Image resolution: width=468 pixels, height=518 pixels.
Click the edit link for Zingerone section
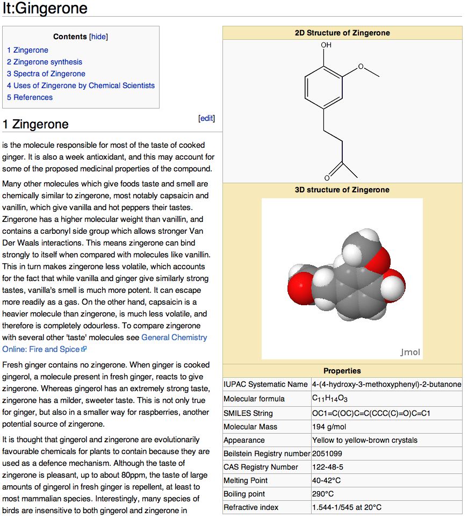coord(206,118)
